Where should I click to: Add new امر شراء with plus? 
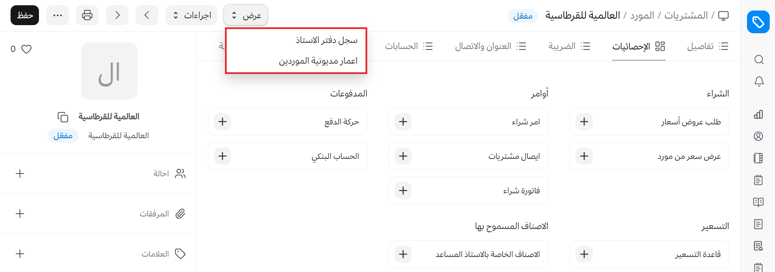(x=403, y=122)
